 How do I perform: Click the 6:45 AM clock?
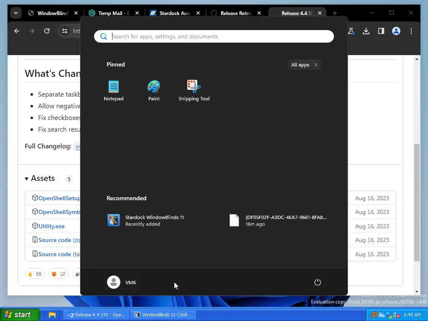[412, 315]
